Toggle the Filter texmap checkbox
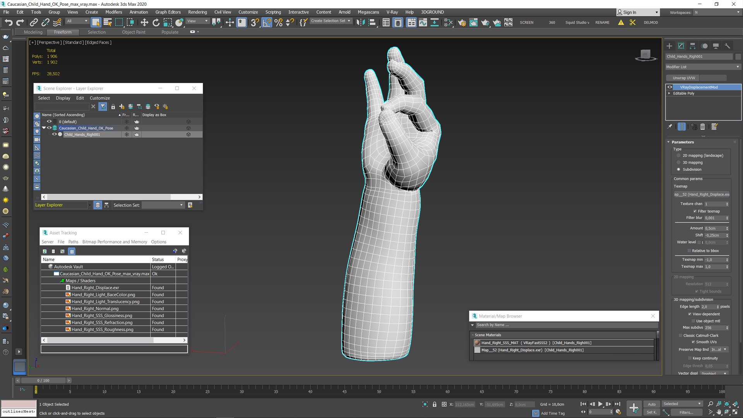The height and width of the screenshot is (418, 743). [x=695, y=211]
